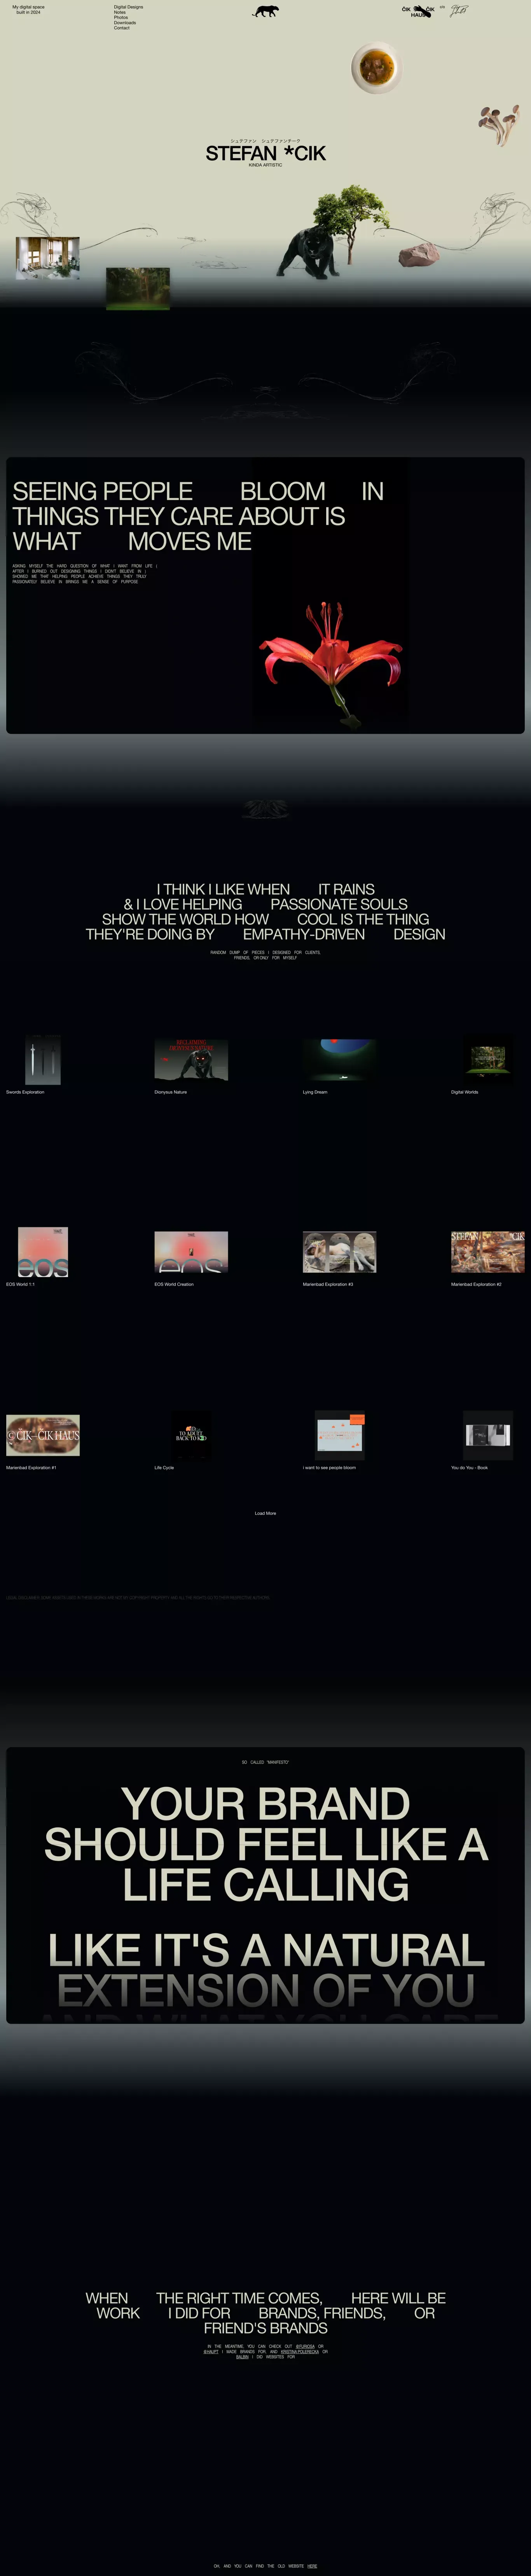
Task: Open Marienbad Exploration #1 thumbnail
Action: 43,1435
